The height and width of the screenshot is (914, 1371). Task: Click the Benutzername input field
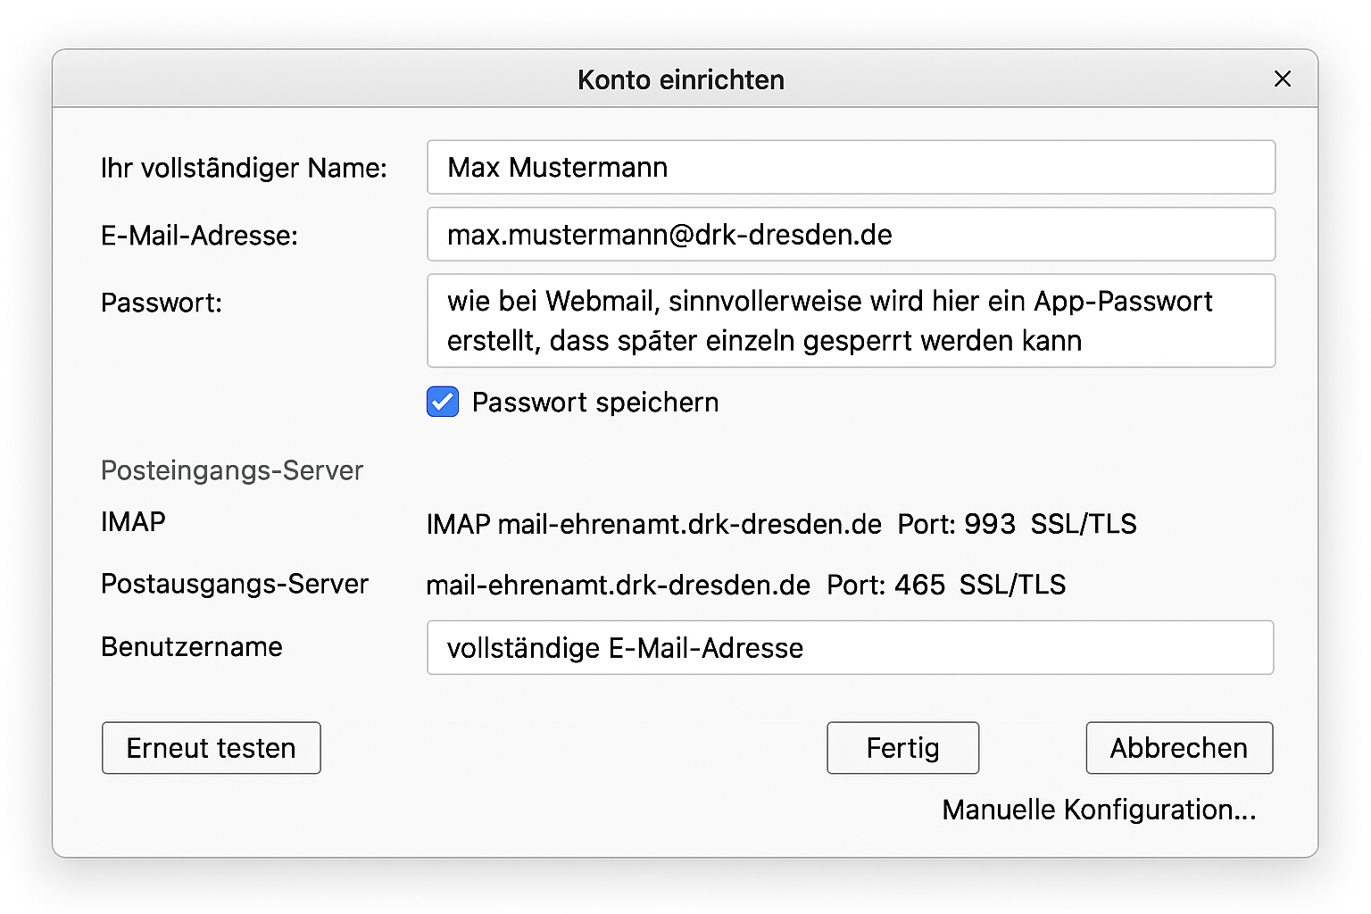(850, 648)
